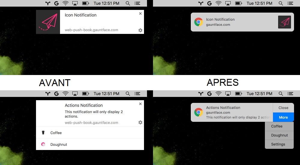
Task: Click the Y-shaped icon in top-left screenshot menu bar
Action: (x=48, y=3)
